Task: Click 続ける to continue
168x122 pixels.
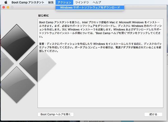Action: click(x=153, y=114)
